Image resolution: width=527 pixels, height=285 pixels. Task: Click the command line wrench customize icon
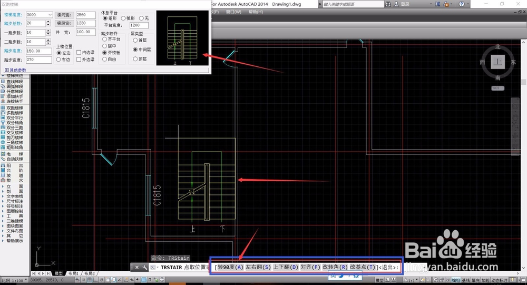[x=144, y=268]
